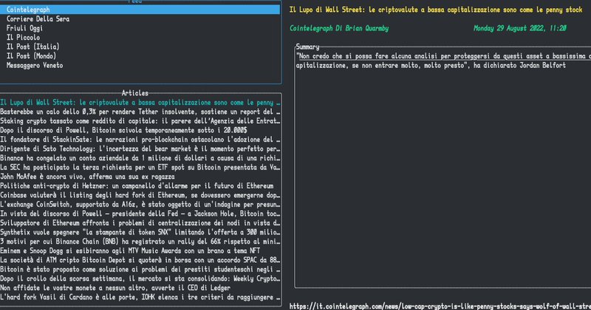Open the 'Binance ha congelato un conto' article

pos(140,158)
